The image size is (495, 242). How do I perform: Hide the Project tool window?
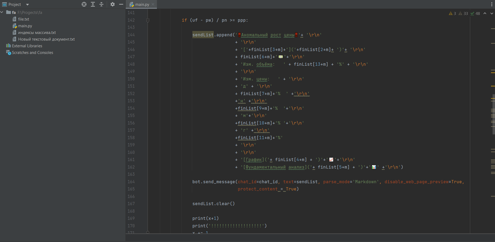coord(121,4)
